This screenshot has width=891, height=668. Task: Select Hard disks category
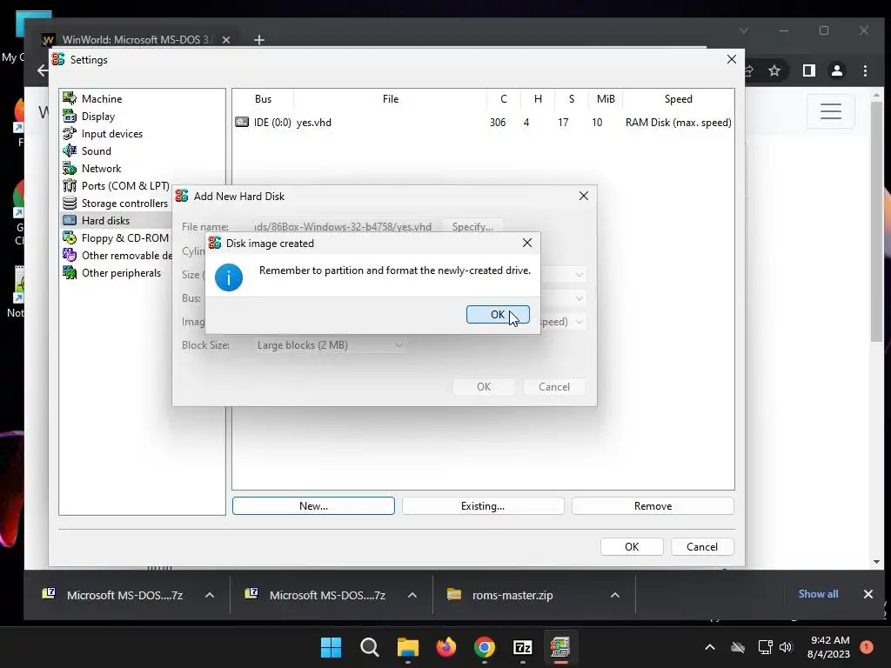click(x=105, y=220)
